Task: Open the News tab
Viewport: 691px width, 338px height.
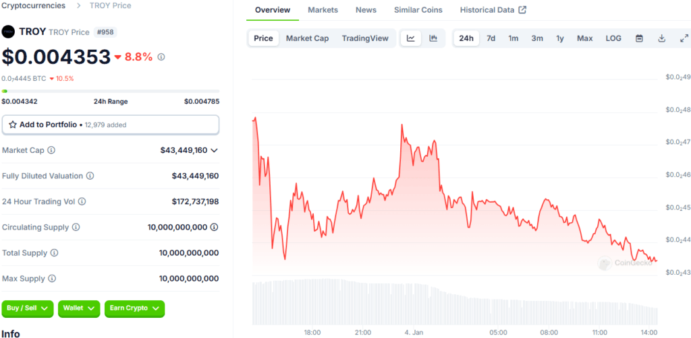Action: pyautogui.click(x=366, y=9)
